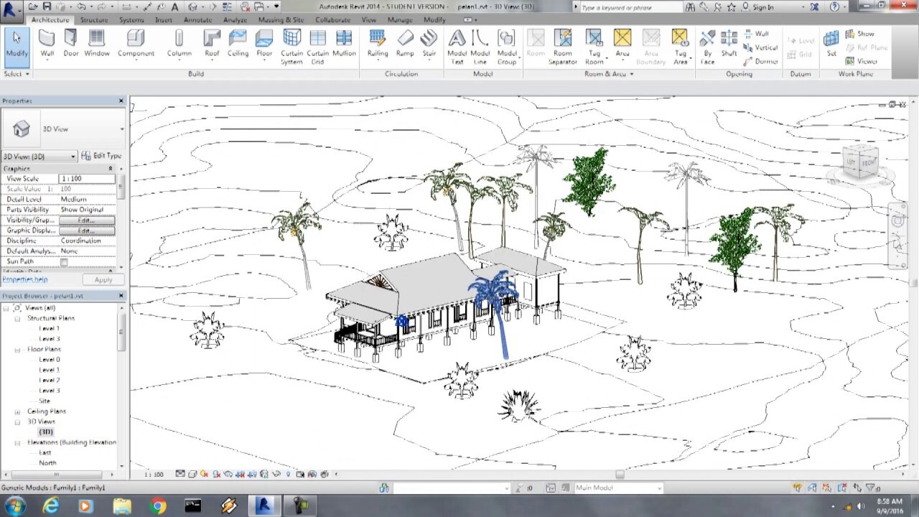Click the Apply button in Properties
Viewport: 919px width, 517px height.
(x=103, y=279)
